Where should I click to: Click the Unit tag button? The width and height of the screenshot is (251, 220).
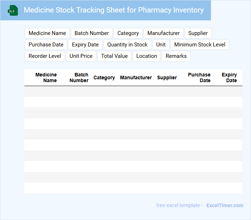(161, 45)
